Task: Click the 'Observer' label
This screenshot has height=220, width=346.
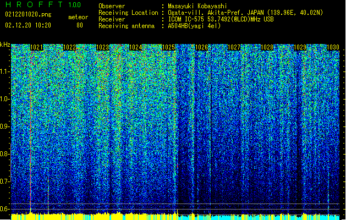Action: 112,6
